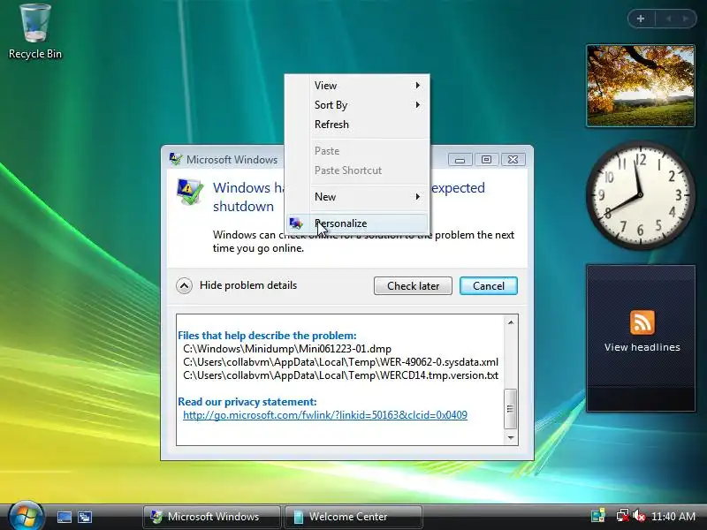707x530 pixels.
Task: Click the analog clock gadget
Action: [640, 195]
